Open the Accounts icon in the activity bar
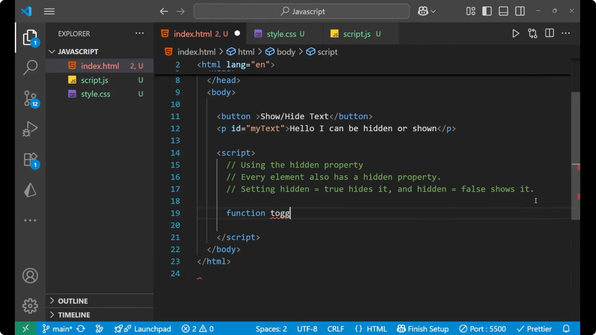Screen dimensions: 596x335 [x=30, y=276]
